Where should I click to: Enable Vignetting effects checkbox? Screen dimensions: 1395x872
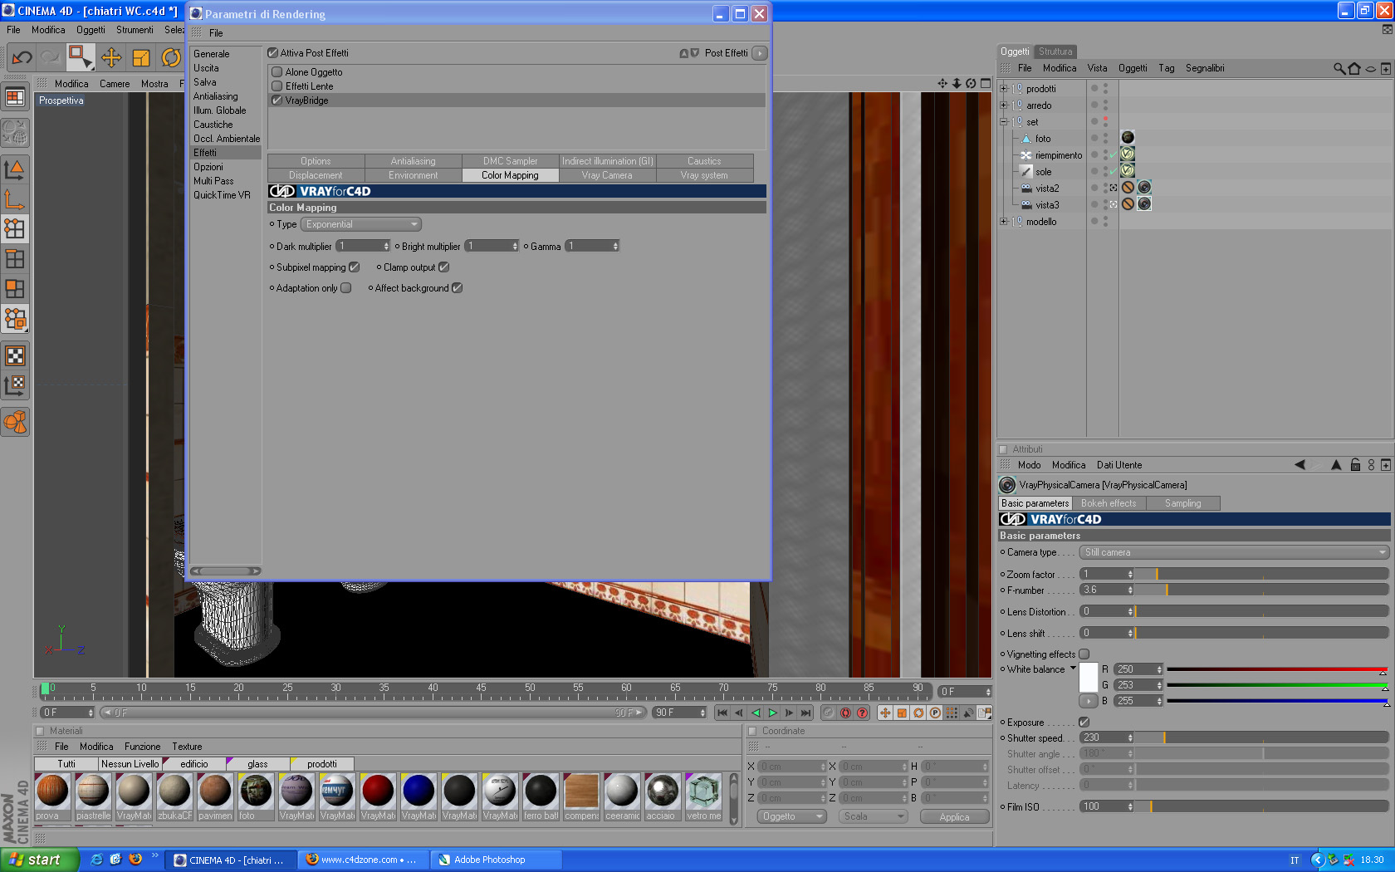point(1084,654)
